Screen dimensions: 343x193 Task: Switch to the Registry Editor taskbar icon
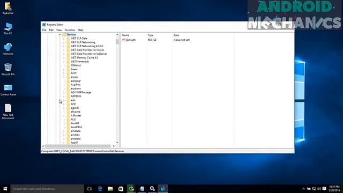tap(163, 189)
